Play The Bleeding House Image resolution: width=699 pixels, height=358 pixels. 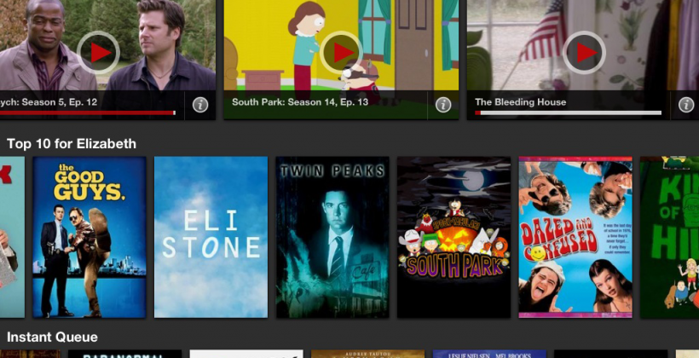coord(584,53)
